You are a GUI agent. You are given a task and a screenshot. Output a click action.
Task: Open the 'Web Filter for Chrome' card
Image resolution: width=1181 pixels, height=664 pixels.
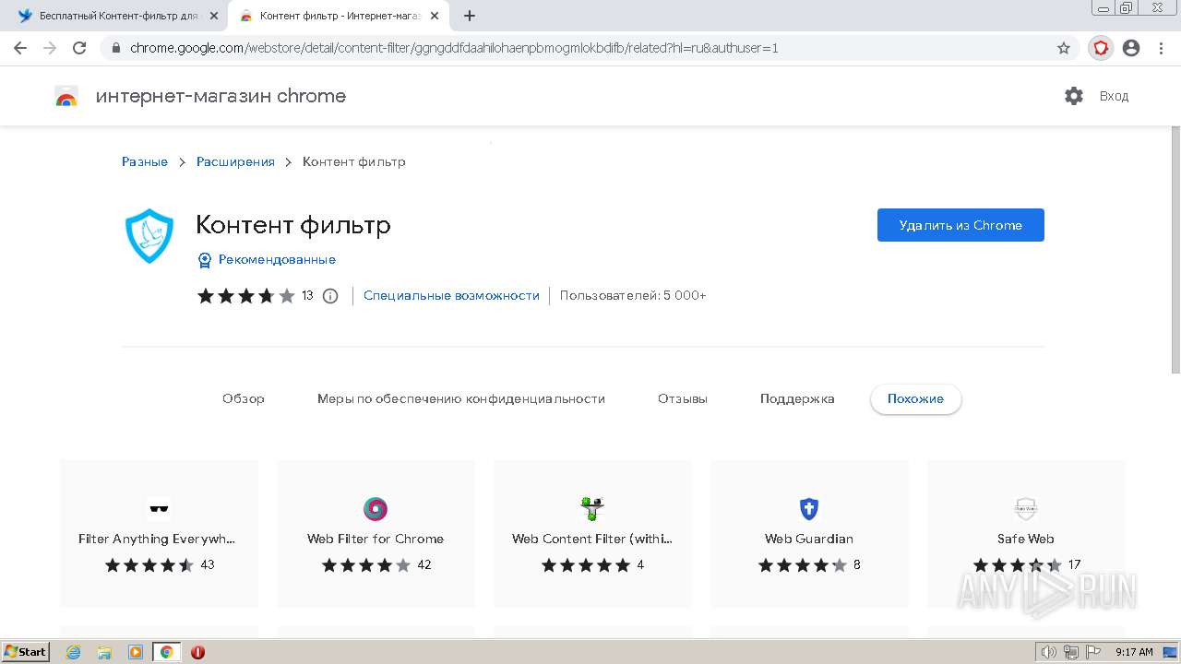376,533
